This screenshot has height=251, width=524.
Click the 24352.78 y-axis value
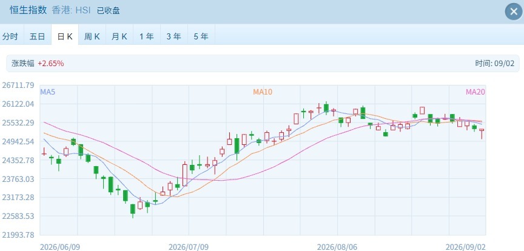tap(18, 160)
